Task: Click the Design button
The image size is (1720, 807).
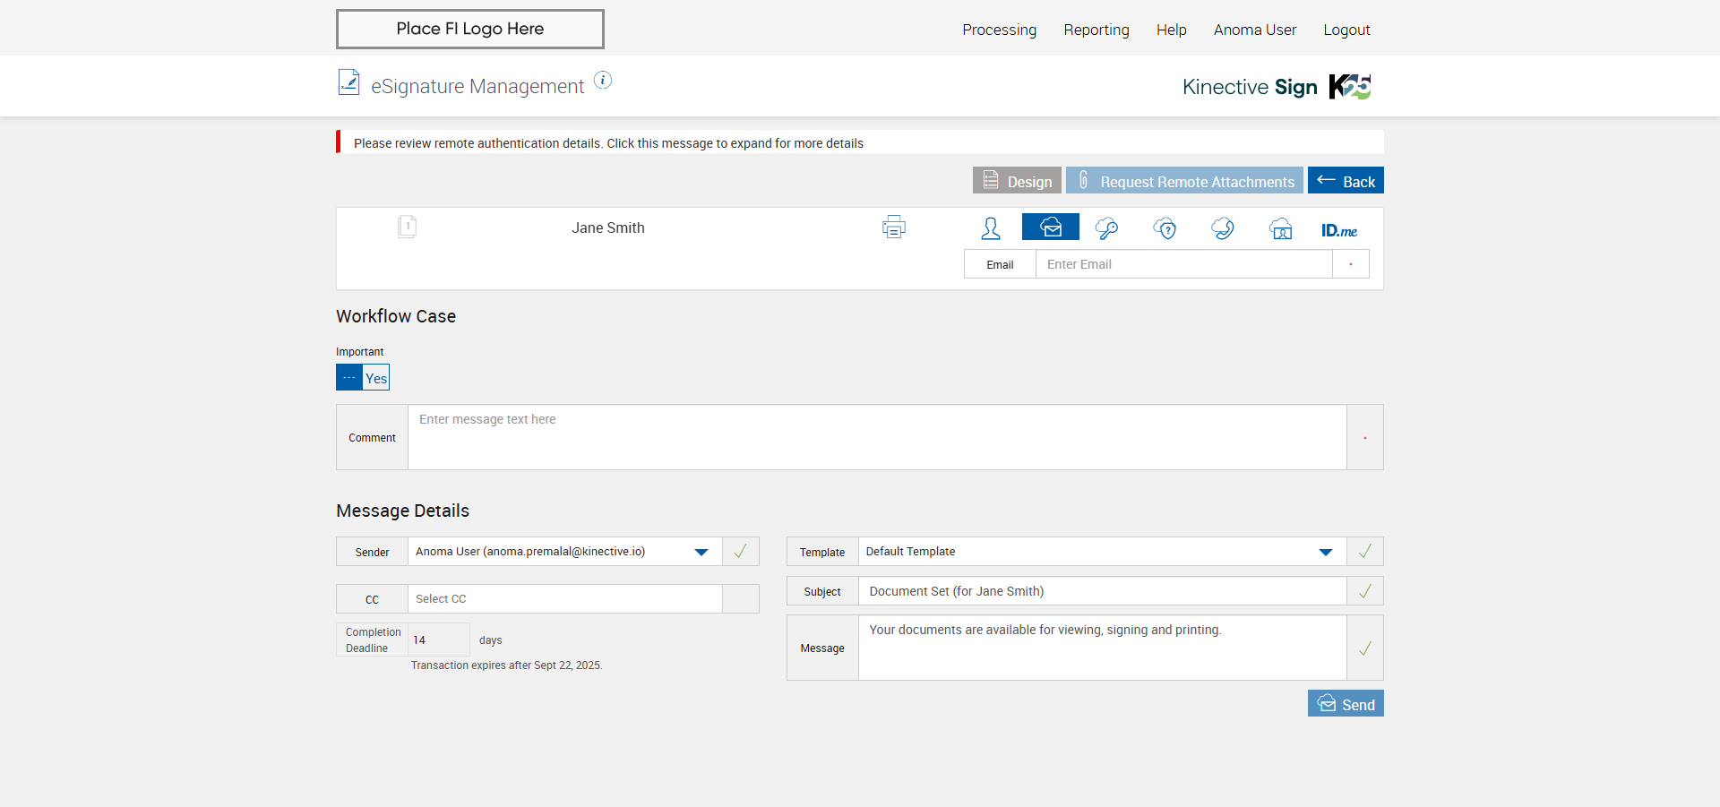Action: 1017,181
